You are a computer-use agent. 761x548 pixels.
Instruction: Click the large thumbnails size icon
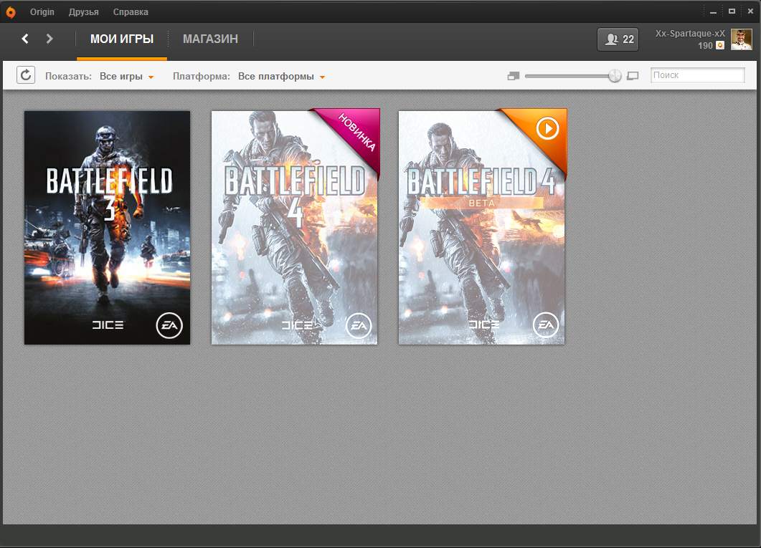(633, 76)
